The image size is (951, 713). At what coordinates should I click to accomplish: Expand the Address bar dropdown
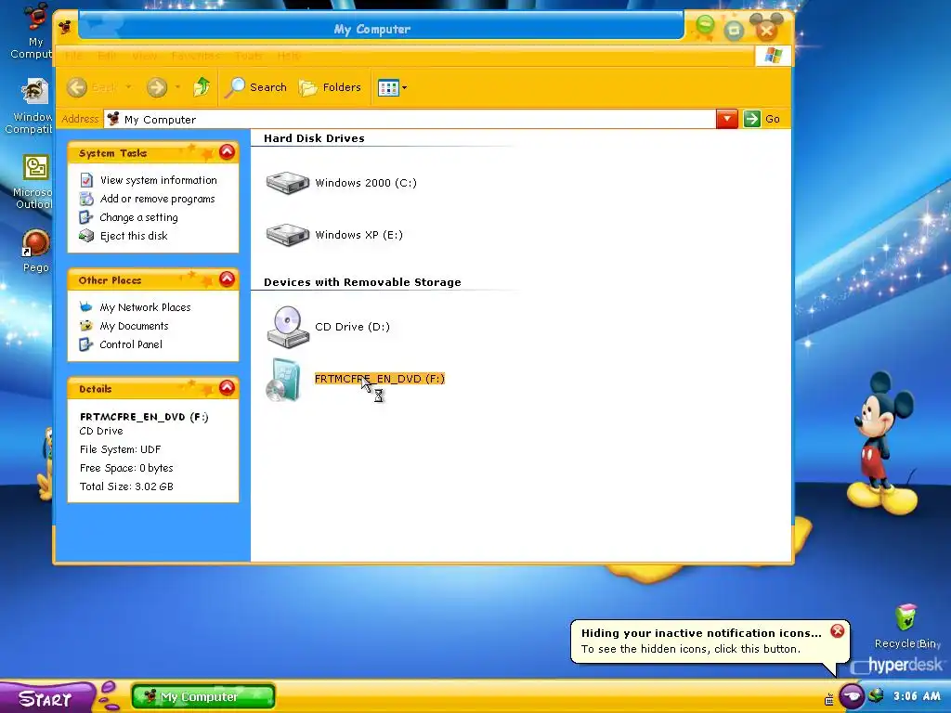pos(726,119)
